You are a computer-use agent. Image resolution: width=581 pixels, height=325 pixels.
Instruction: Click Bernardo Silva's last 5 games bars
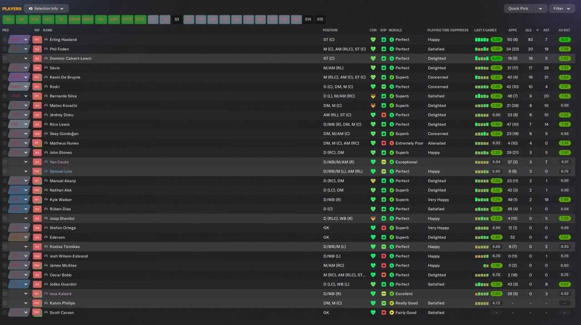[x=482, y=96]
